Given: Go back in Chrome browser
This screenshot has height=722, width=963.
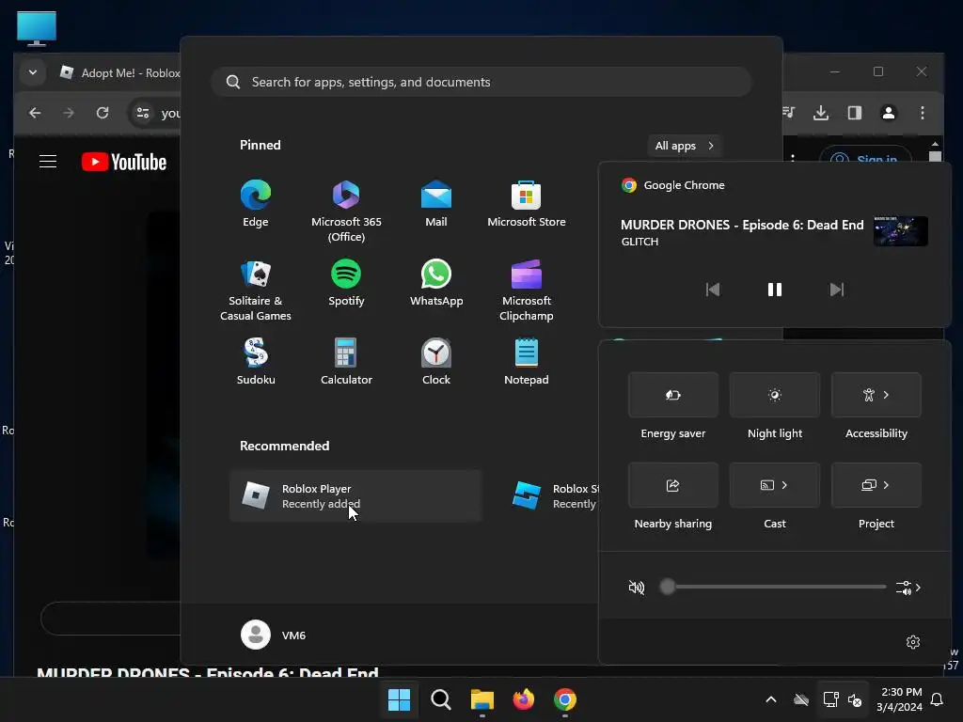Looking at the screenshot, I should coord(35,113).
